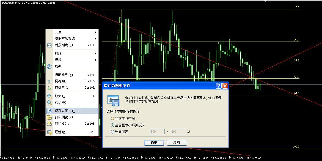Click the 对象列表 chart icon in context menu
Image resolution: width=322 pixels, height=161 pixels.
coord(49,45)
